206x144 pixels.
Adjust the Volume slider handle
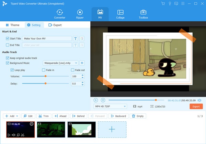[45, 76]
